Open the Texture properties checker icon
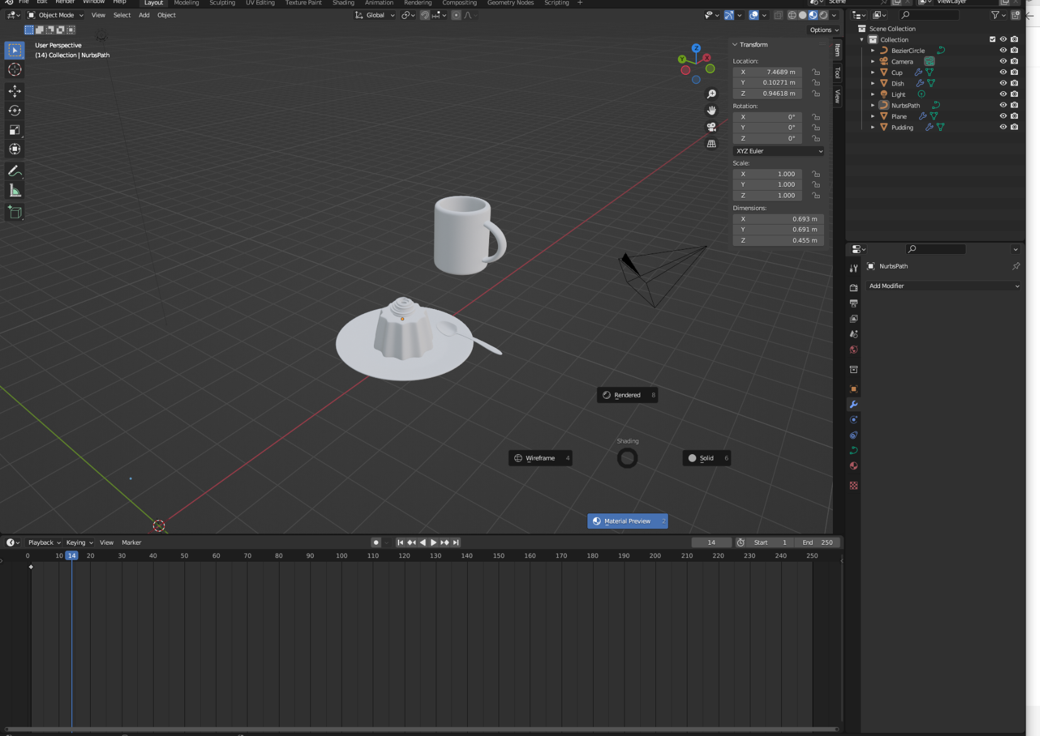 tap(854, 486)
